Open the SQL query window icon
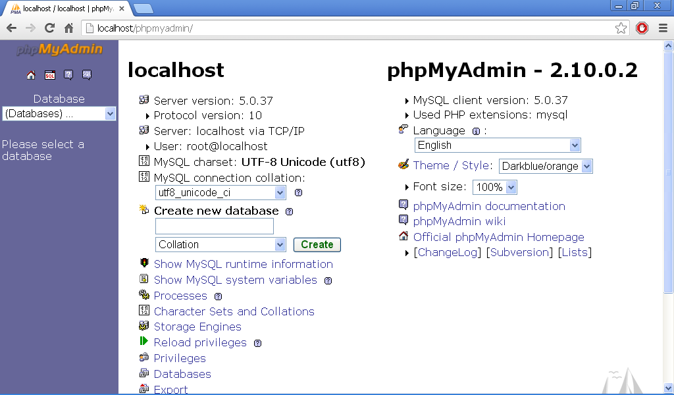The width and height of the screenshot is (674, 395). (50, 75)
